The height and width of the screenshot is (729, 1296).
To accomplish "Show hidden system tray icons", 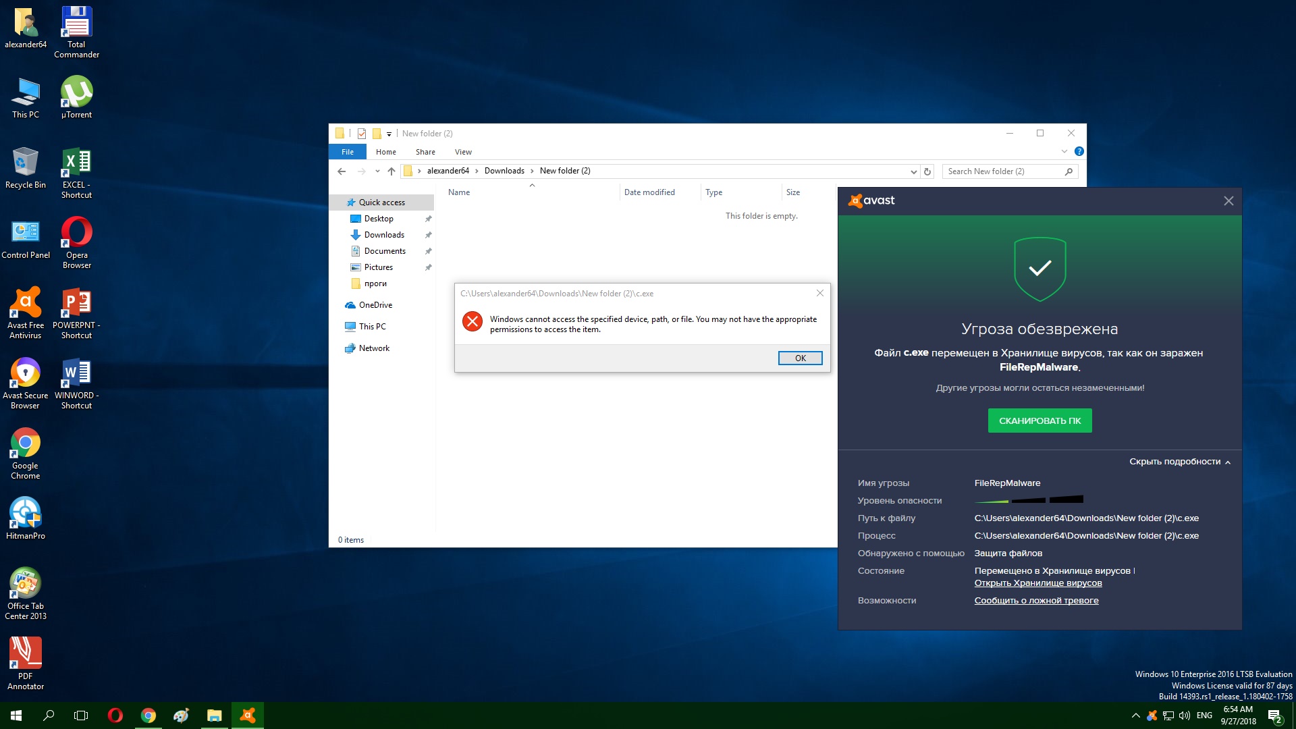I will [1135, 715].
